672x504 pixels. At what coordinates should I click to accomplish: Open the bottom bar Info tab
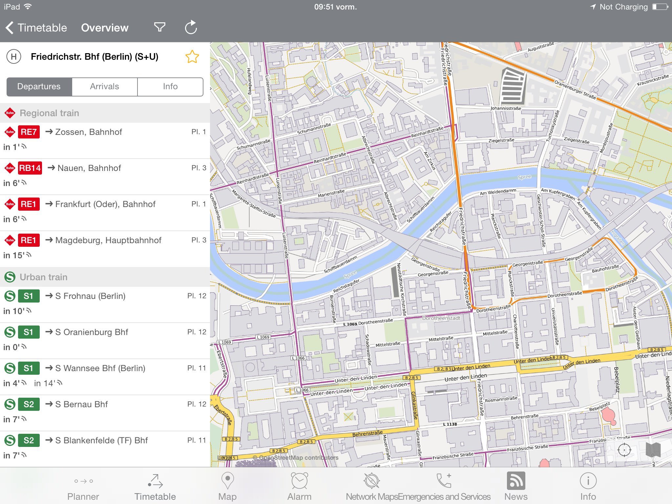588,487
